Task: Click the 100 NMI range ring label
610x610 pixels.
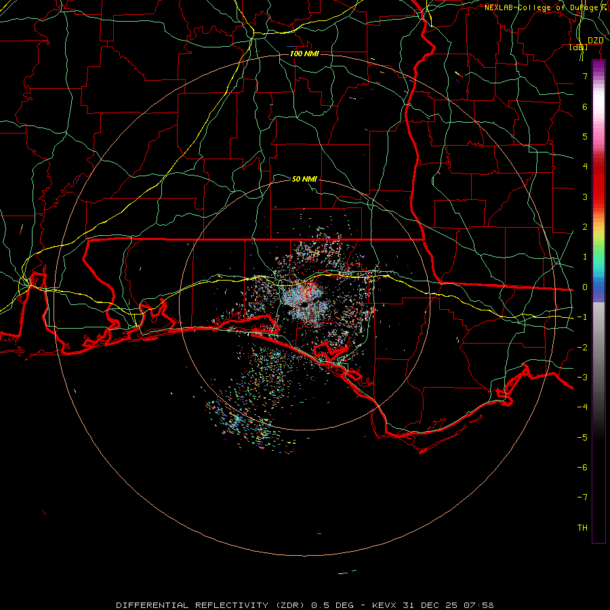Action: 304,54
